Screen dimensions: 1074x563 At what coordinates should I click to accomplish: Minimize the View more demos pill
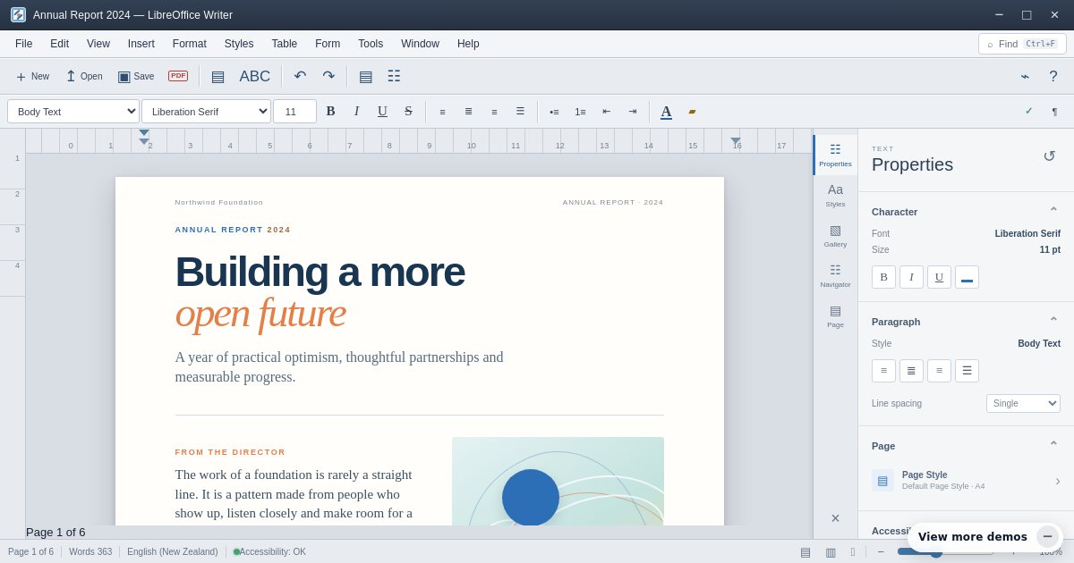point(1047,536)
